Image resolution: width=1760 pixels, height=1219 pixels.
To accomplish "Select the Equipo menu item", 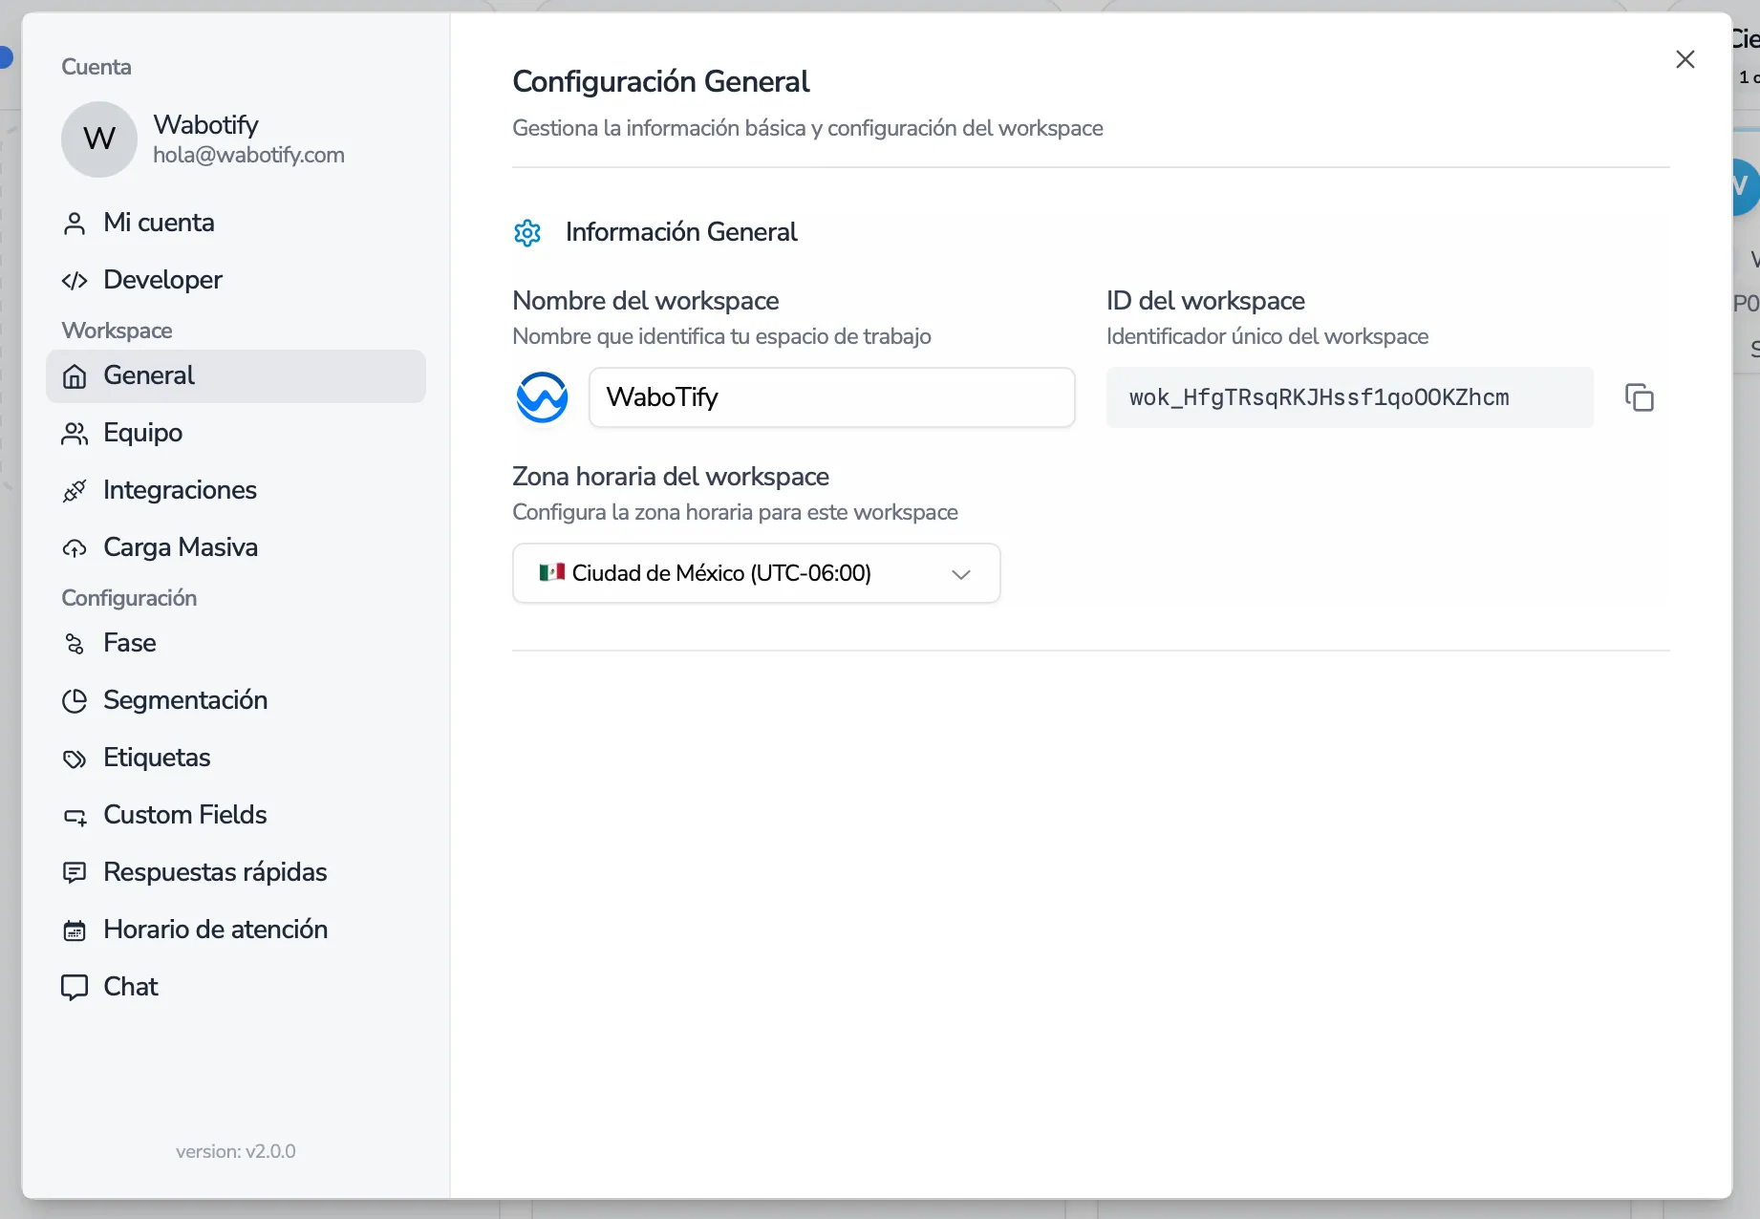I will pos(142,433).
